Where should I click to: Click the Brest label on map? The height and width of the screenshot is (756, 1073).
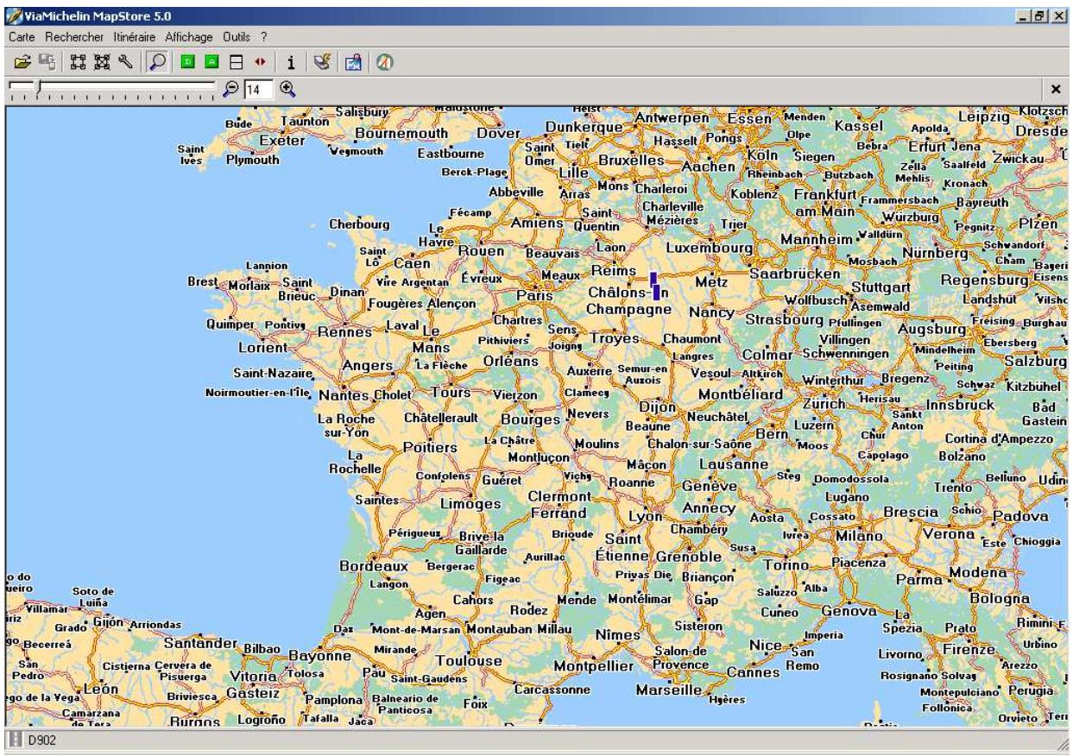coord(203,281)
